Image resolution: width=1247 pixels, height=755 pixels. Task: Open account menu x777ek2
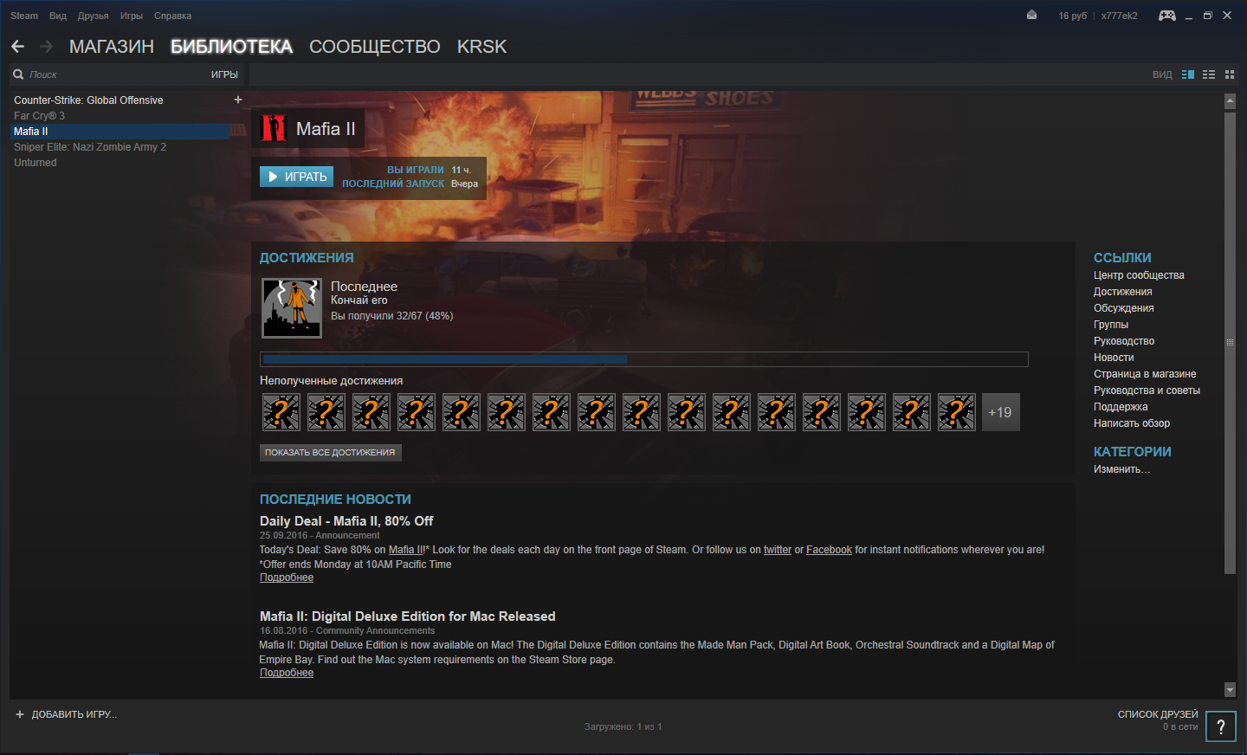coord(1120,16)
